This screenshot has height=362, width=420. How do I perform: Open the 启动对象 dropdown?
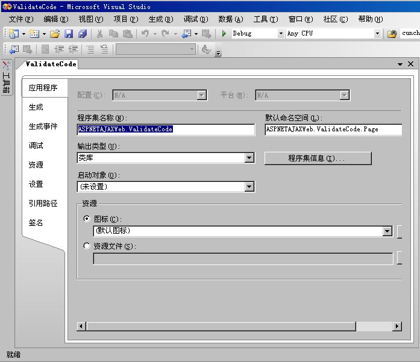click(249, 186)
